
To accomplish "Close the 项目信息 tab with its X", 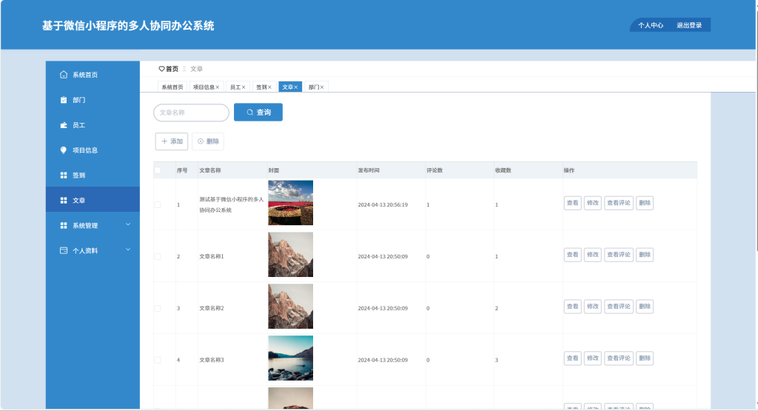I will tap(218, 87).
